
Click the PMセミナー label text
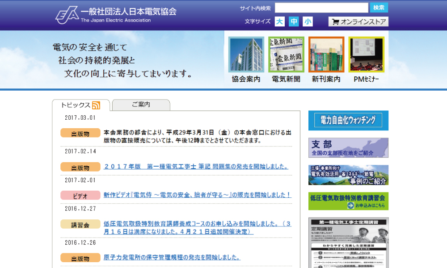(367, 79)
